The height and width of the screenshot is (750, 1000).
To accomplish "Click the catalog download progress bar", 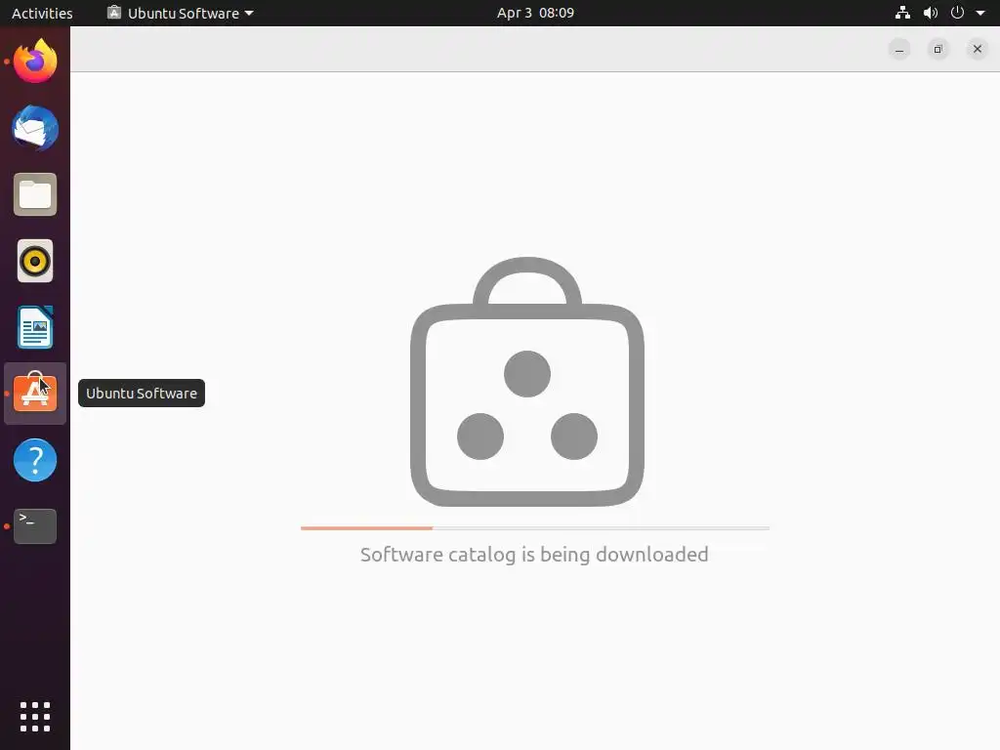I will tap(534, 528).
